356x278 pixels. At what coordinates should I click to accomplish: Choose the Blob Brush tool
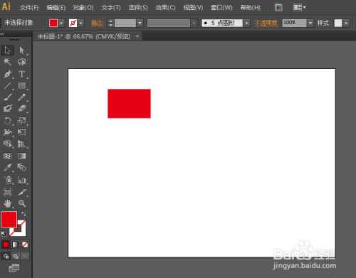(7, 108)
